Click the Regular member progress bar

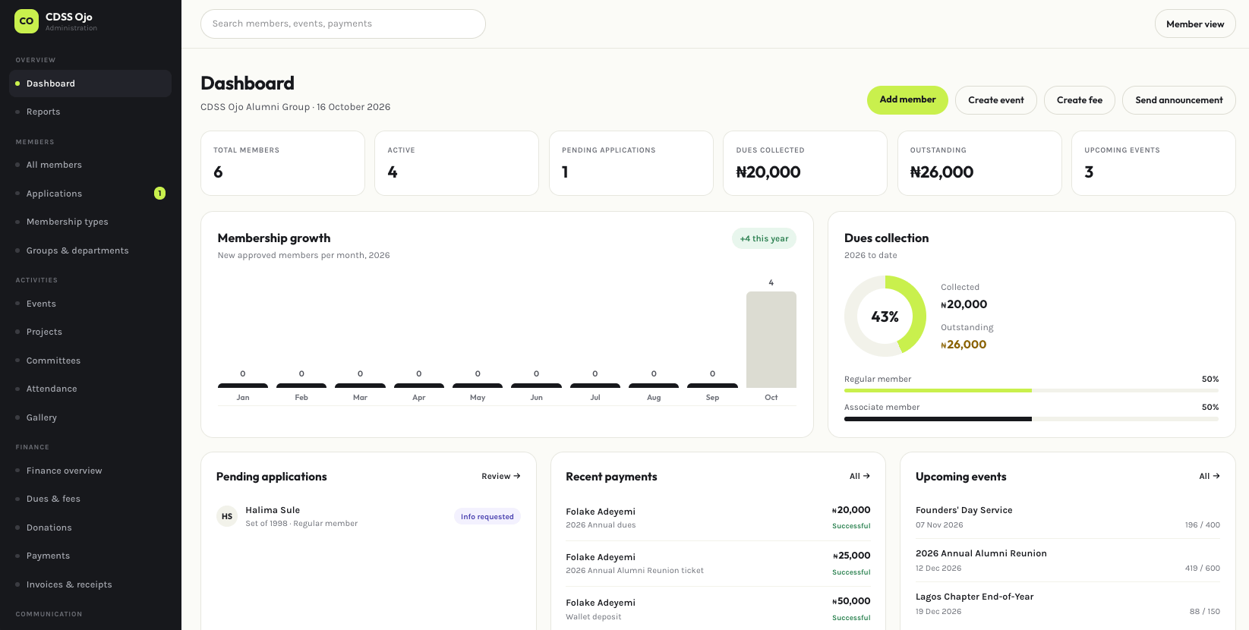1031,390
